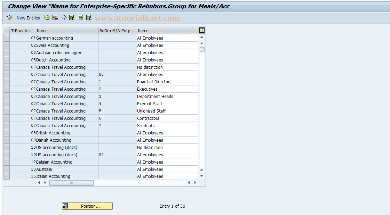Select row for Swiss Accounting
The width and height of the screenshot is (390, 215).
tap(7, 45)
